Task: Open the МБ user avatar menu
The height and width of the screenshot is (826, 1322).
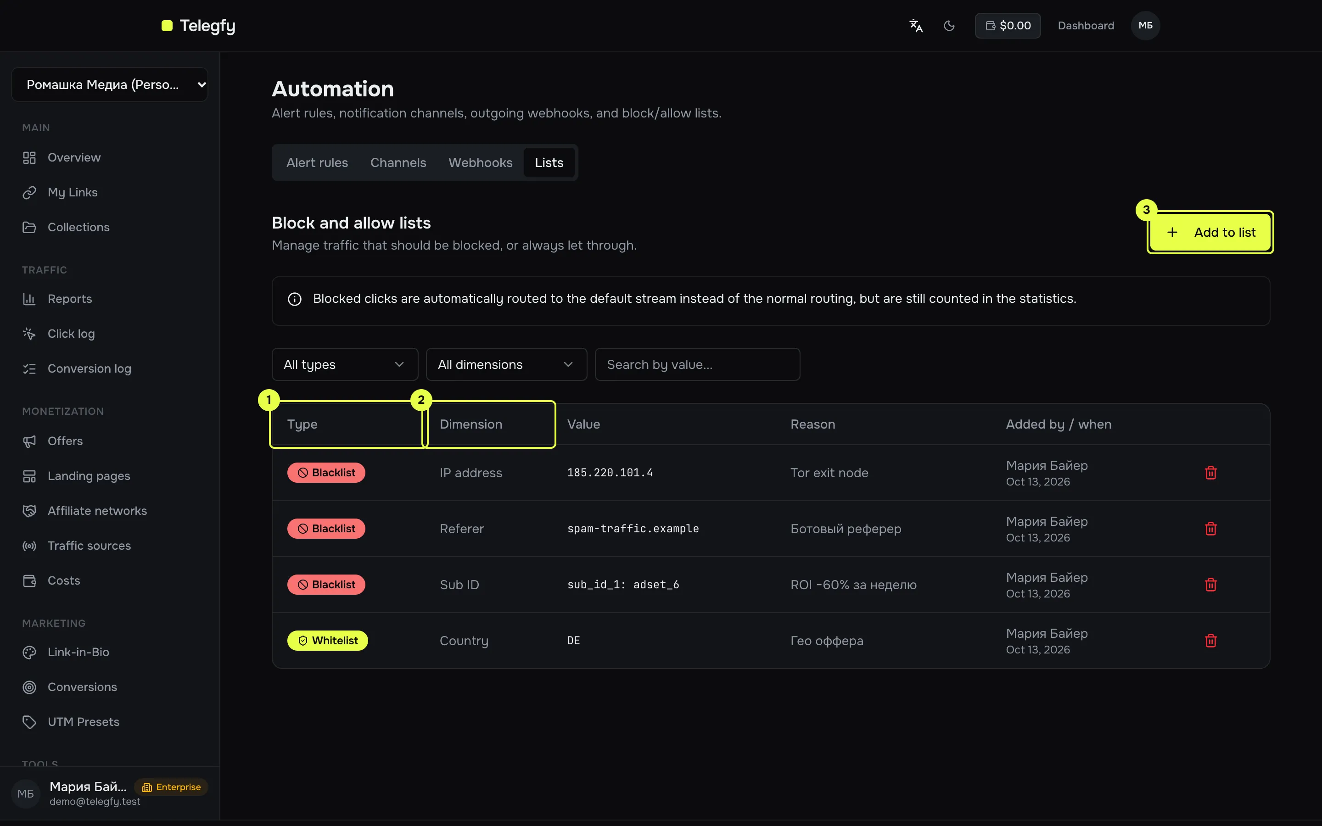Action: coord(1145,26)
